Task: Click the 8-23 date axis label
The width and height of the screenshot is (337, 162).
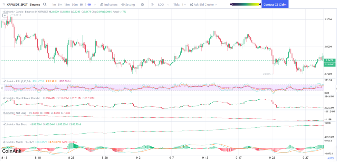Action: [x=71, y=158]
